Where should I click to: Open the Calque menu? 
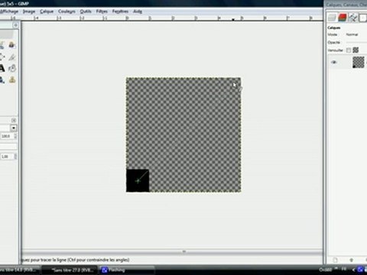(47, 11)
